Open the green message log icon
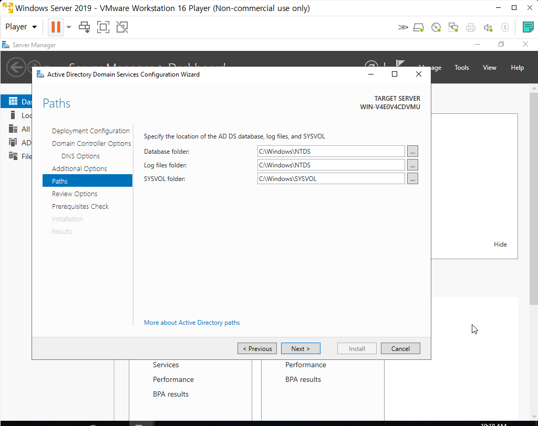The height and width of the screenshot is (426, 538). coord(527,27)
